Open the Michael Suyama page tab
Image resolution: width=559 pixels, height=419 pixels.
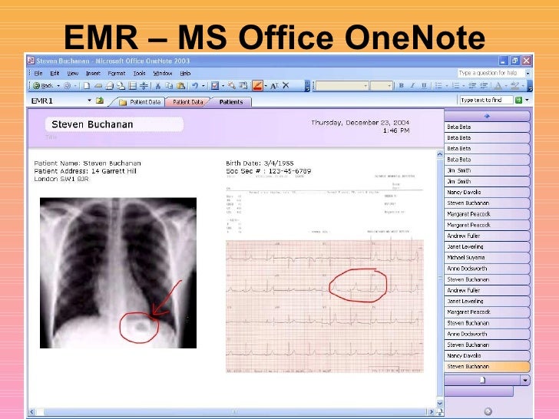click(x=487, y=257)
